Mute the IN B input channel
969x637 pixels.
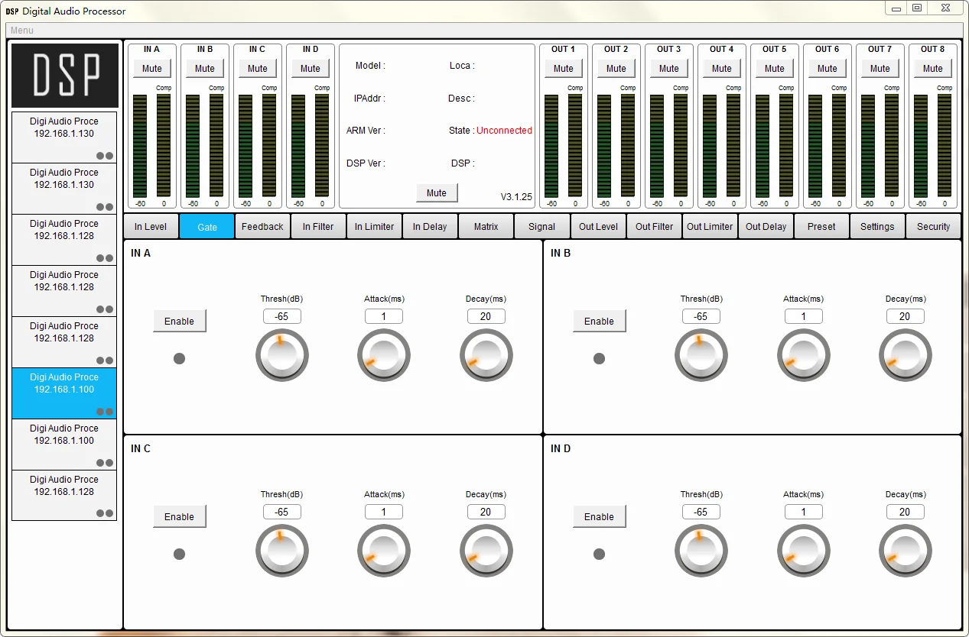205,68
